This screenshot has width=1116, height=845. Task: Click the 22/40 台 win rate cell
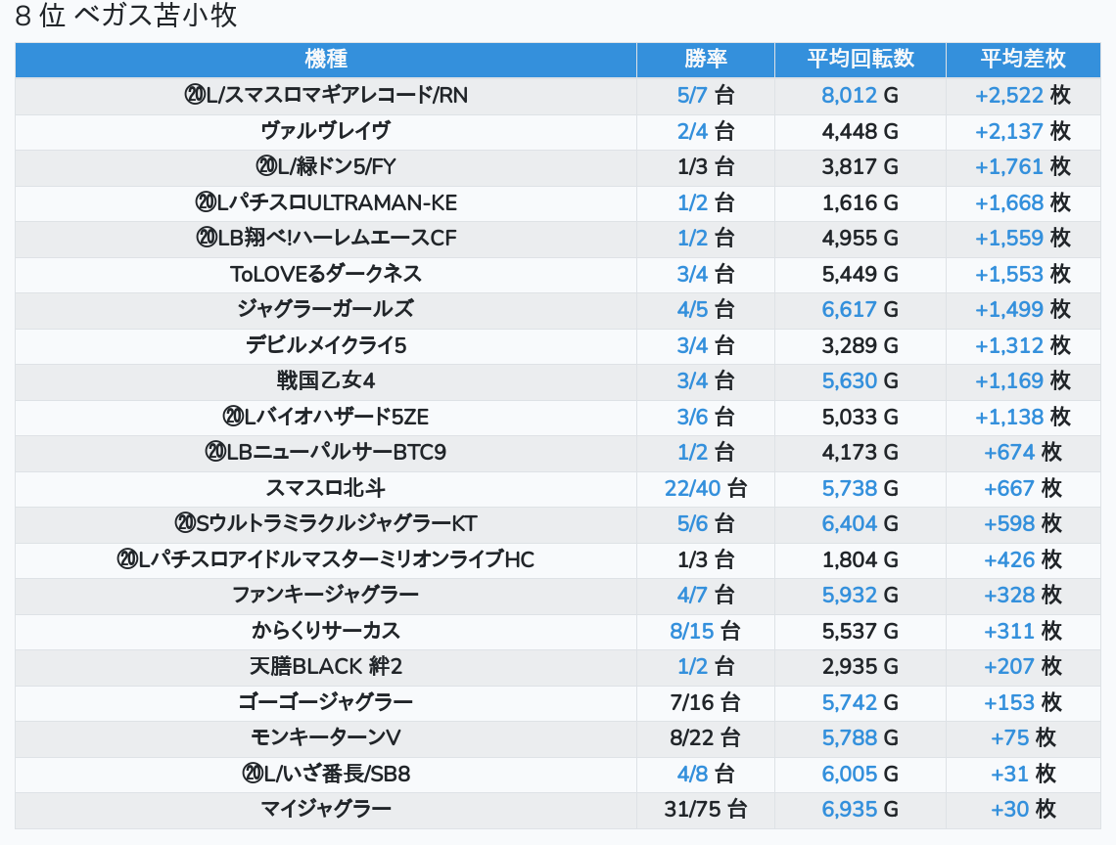coord(705,489)
